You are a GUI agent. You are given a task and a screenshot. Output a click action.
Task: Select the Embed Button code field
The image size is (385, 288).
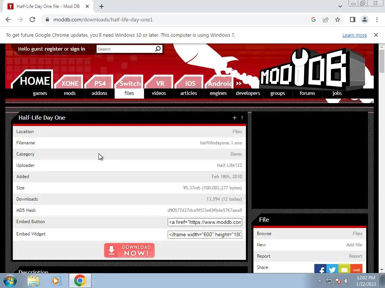pyautogui.click(x=205, y=222)
